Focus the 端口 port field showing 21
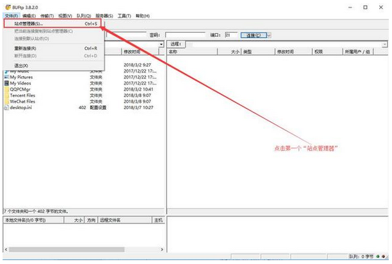Image resolution: width=392 pixels, height=264 pixels. pos(231,35)
